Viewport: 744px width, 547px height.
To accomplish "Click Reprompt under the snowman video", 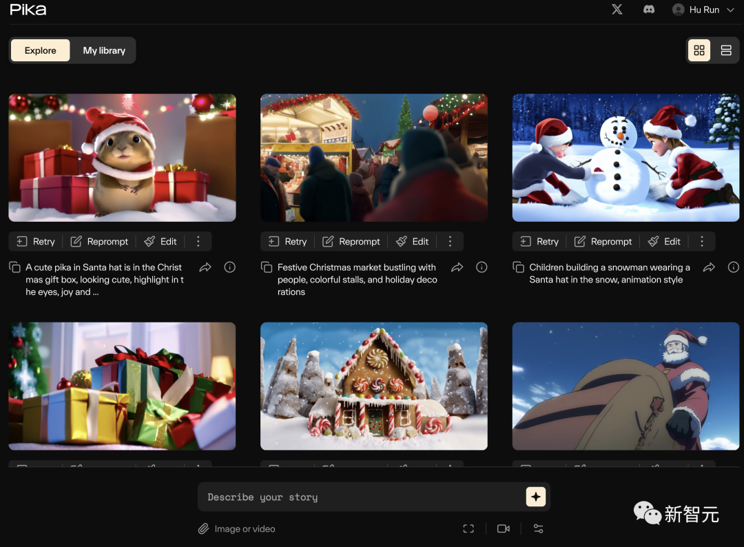I will [603, 241].
